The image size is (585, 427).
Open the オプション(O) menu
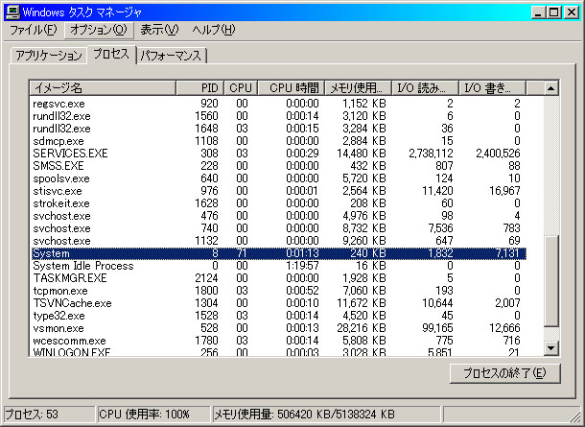pos(99,30)
